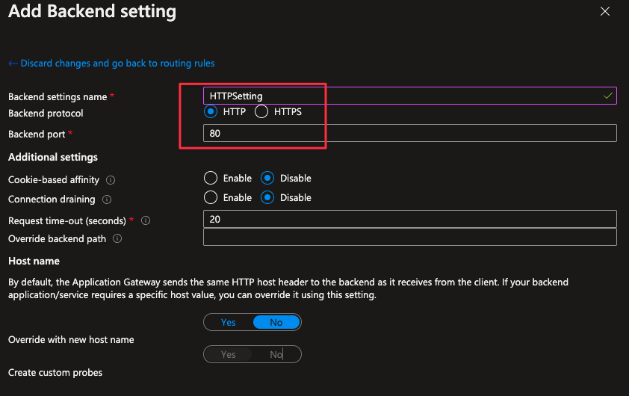Set host name override toggle to No

[276, 323]
